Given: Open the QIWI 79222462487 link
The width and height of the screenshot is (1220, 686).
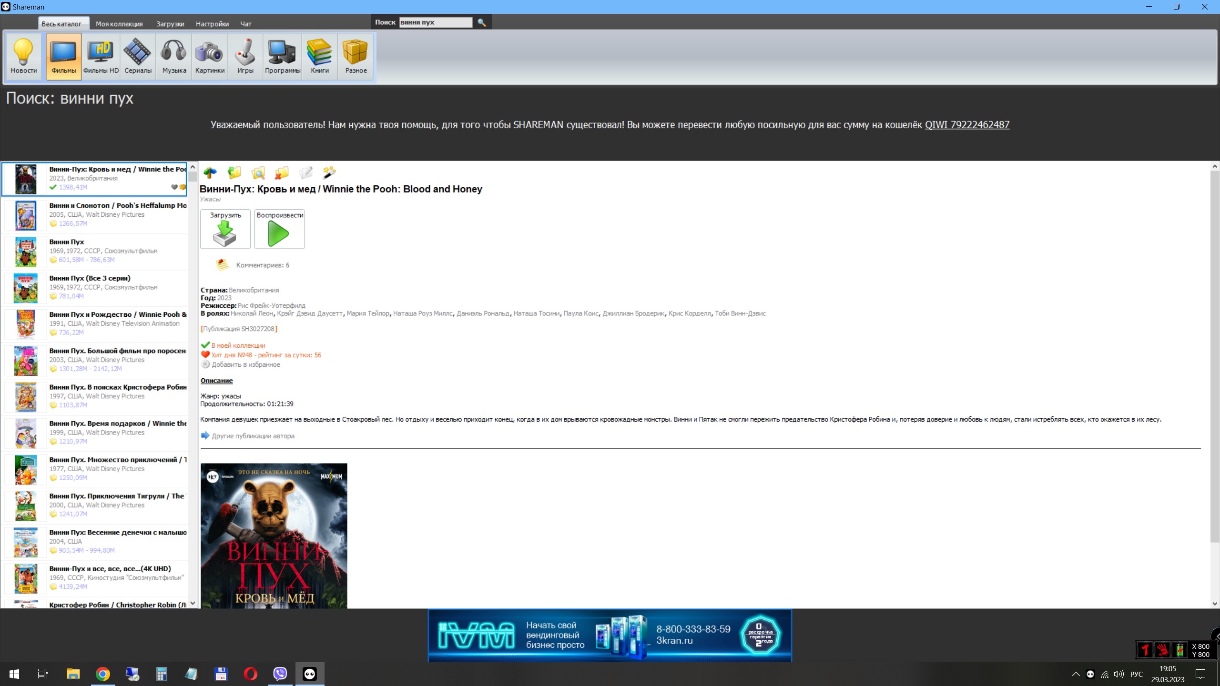Looking at the screenshot, I should point(967,125).
